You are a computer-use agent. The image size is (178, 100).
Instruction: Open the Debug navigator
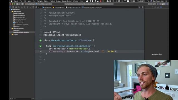pos(27,7)
